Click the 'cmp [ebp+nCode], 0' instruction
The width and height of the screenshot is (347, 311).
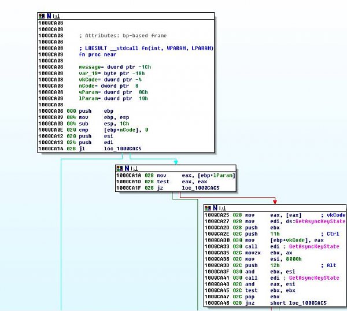pos(113,130)
